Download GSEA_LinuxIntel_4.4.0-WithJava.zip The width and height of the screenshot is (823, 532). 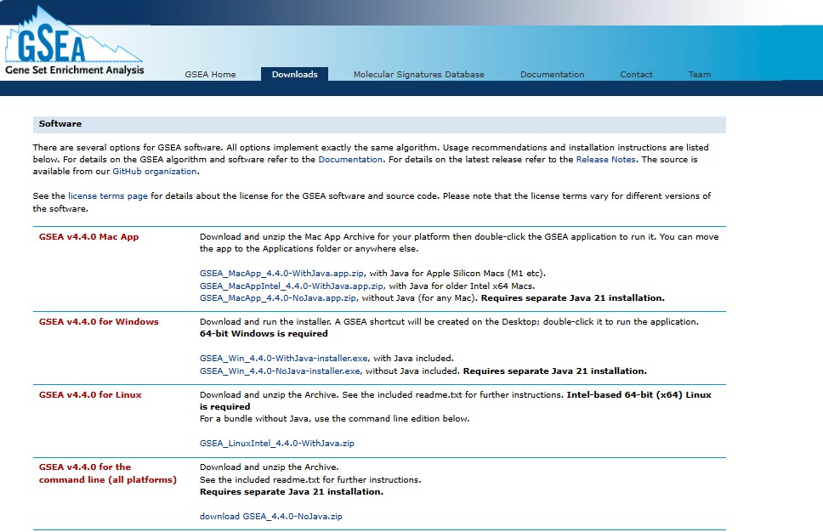(277, 444)
